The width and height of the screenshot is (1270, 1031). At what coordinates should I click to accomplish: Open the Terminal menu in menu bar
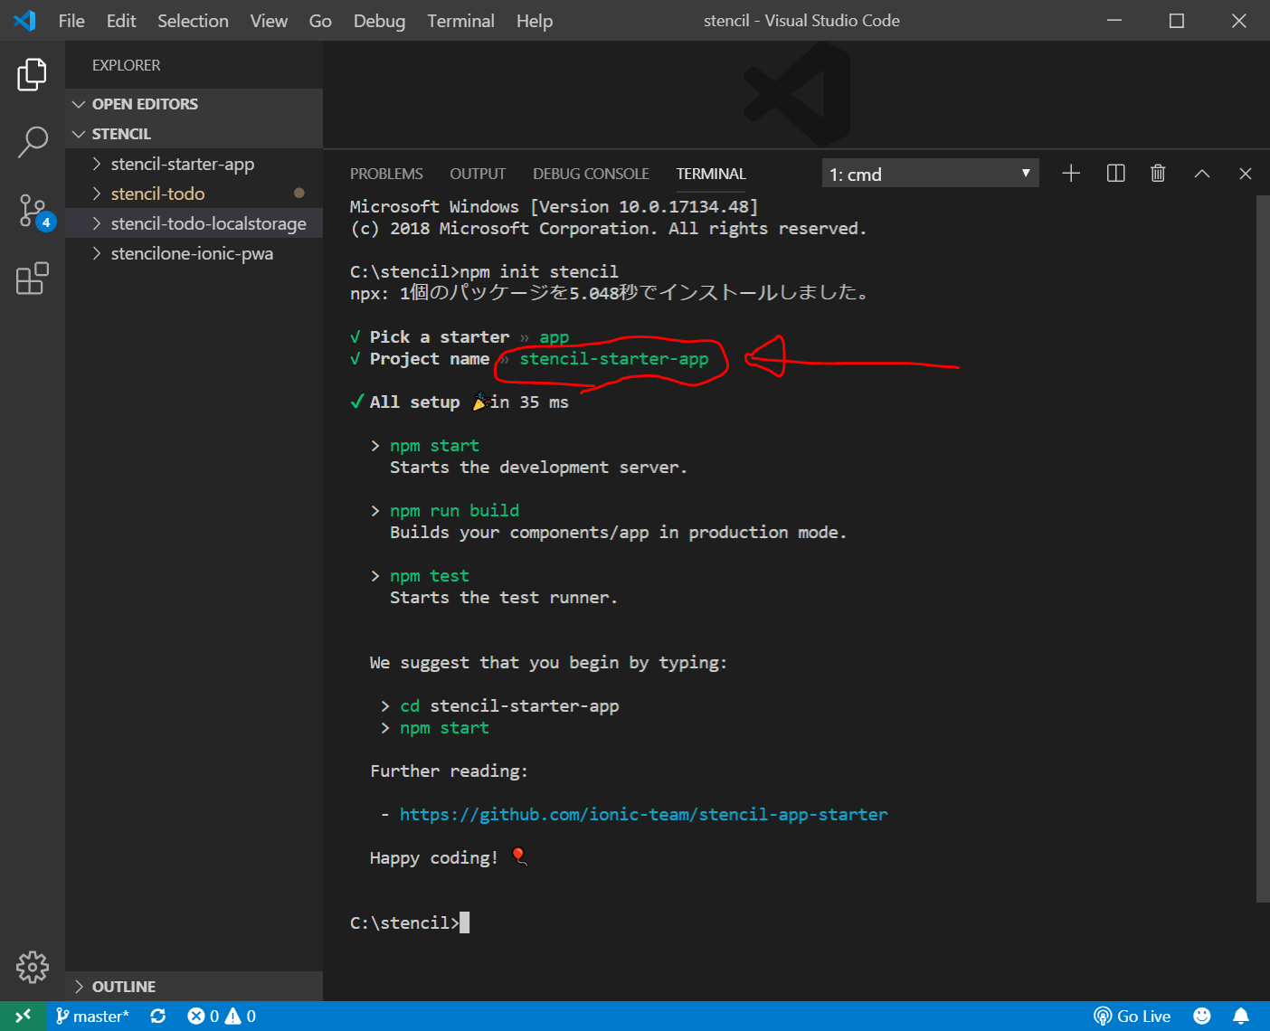pyautogui.click(x=460, y=21)
